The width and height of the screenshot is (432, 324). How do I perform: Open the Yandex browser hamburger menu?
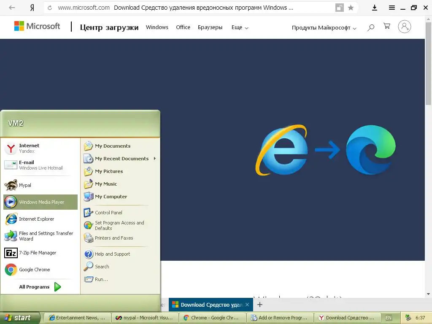[392, 8]
